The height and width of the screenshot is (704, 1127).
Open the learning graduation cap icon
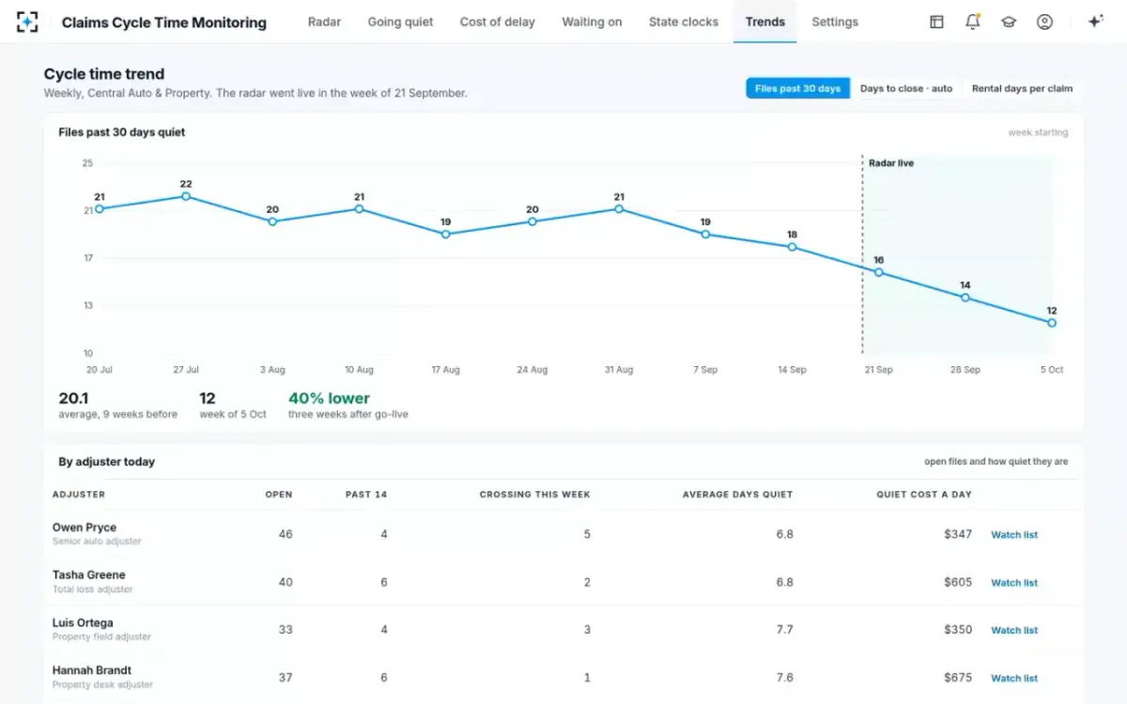click(1009, 22)
